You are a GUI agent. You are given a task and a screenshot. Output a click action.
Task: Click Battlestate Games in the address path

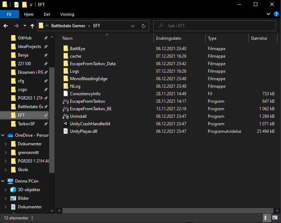click(x=68, y=26)
